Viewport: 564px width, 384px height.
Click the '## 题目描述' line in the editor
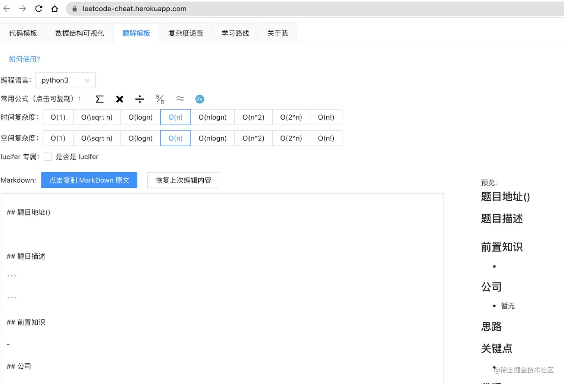[26, 256]
